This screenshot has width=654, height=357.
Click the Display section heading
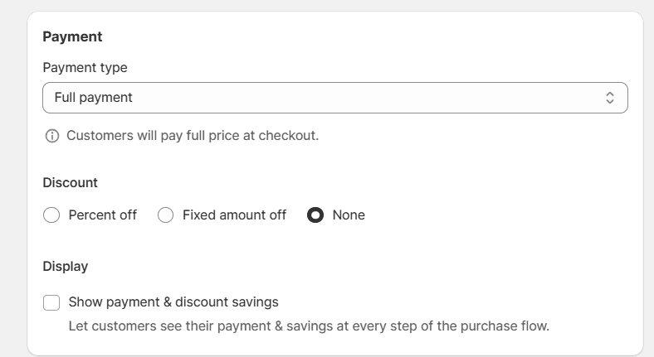pyautogui.click(x=65, y=267)
